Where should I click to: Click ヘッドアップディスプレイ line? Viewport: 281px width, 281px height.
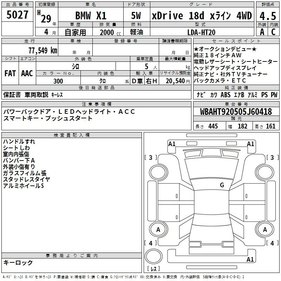(x=225, y=68)
